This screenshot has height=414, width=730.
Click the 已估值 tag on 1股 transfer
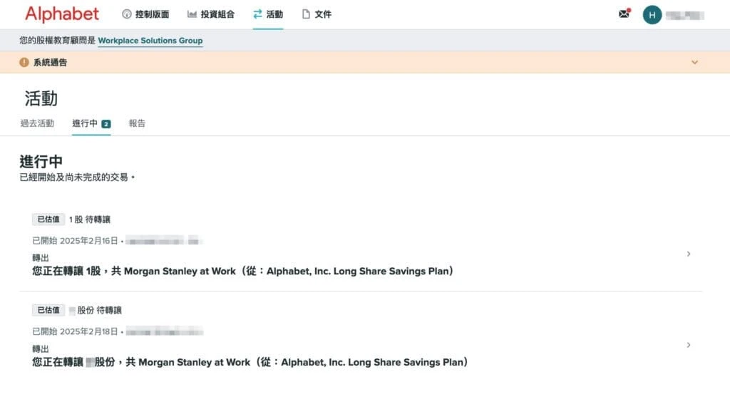[48, 219]
